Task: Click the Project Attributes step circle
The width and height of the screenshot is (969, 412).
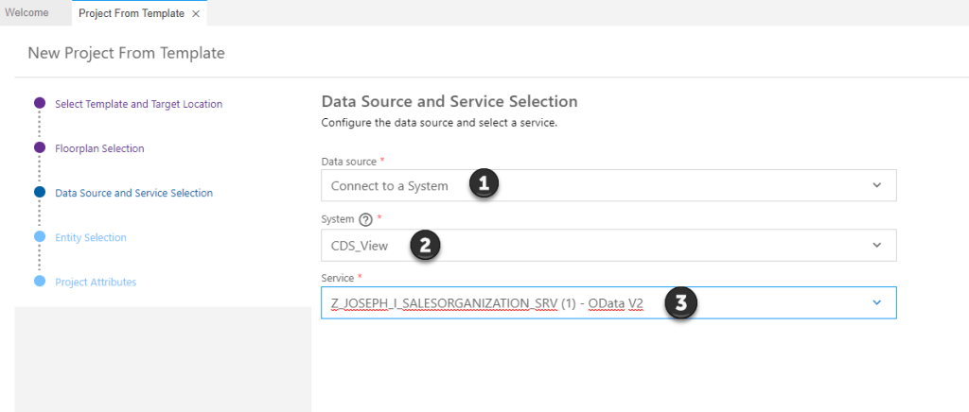Action: coord(39,282)
